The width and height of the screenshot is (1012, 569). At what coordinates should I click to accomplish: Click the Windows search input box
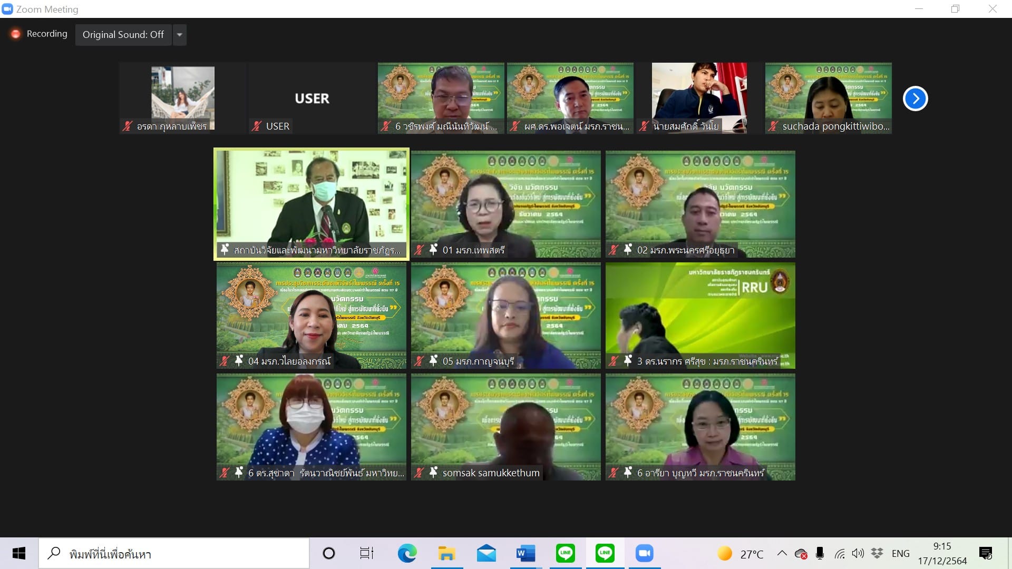click(x=174, y=554)
